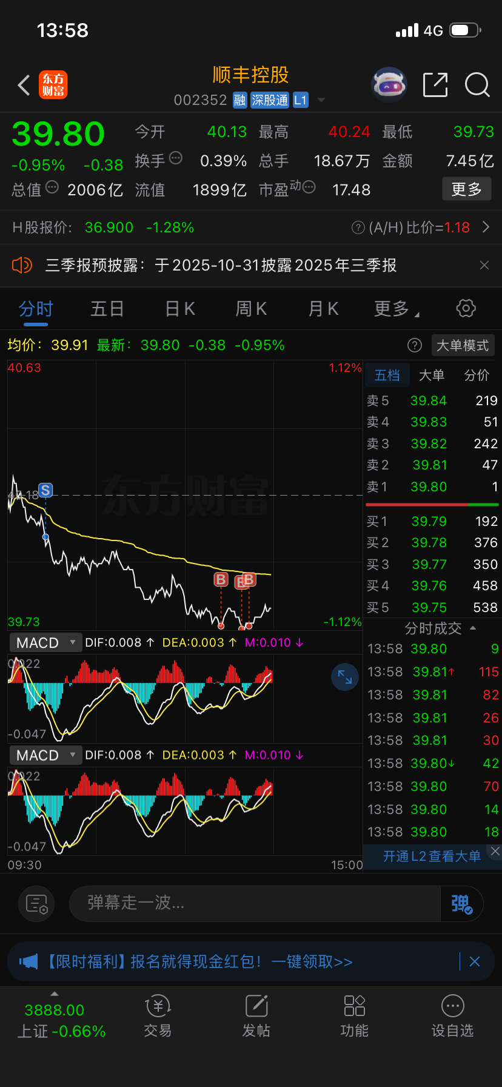Focus the 弹幕走一波 input field
This screenshot has height=1087, width=502.
(x=255, y=904)
